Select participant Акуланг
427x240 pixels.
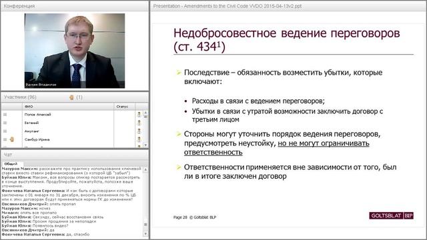coord(32,131)
